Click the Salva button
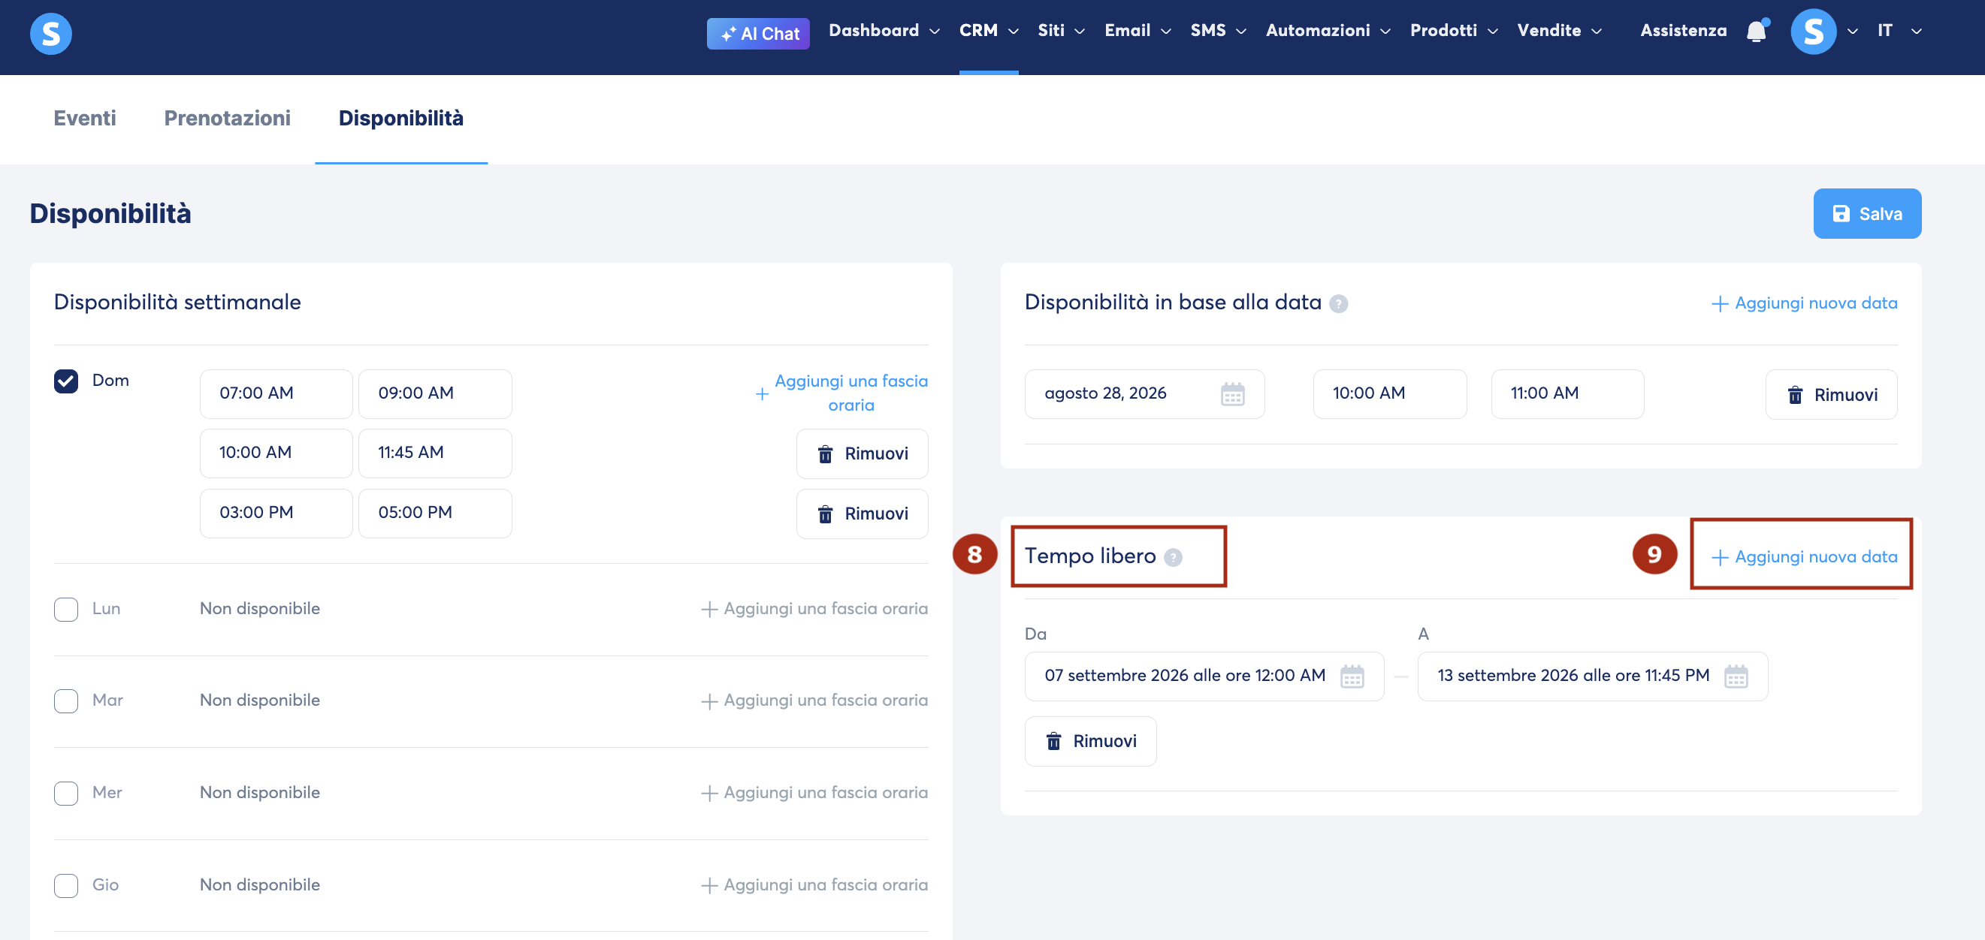The width and height of the screenshot is (1985, 940). pyautogui.click(x=1866, y=213)
